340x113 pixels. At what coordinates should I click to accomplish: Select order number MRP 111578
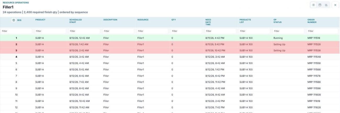(314, 76)
